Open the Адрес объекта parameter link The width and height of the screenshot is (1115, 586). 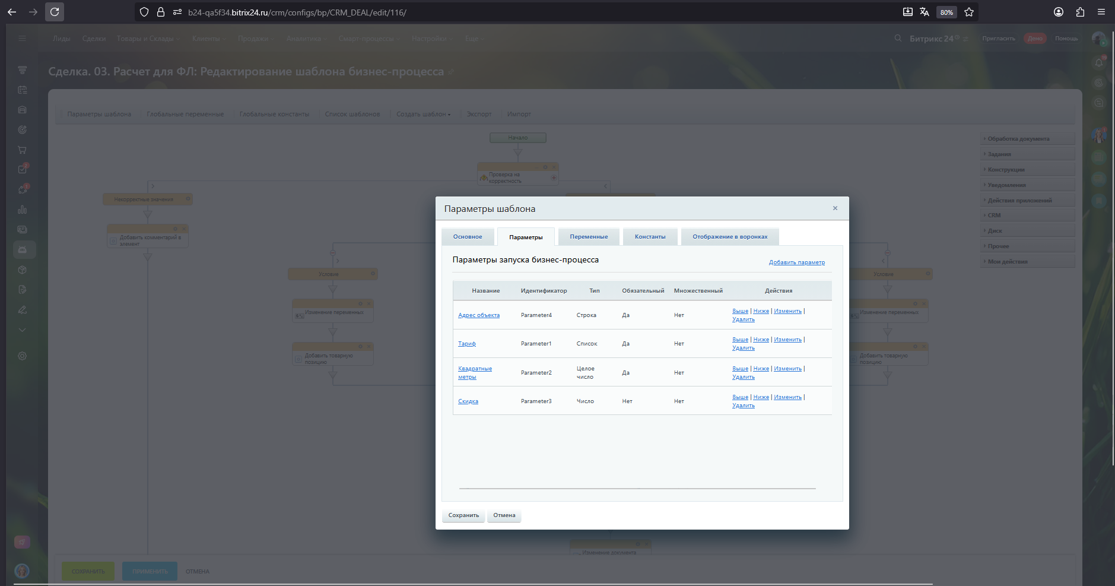[479, 315]
